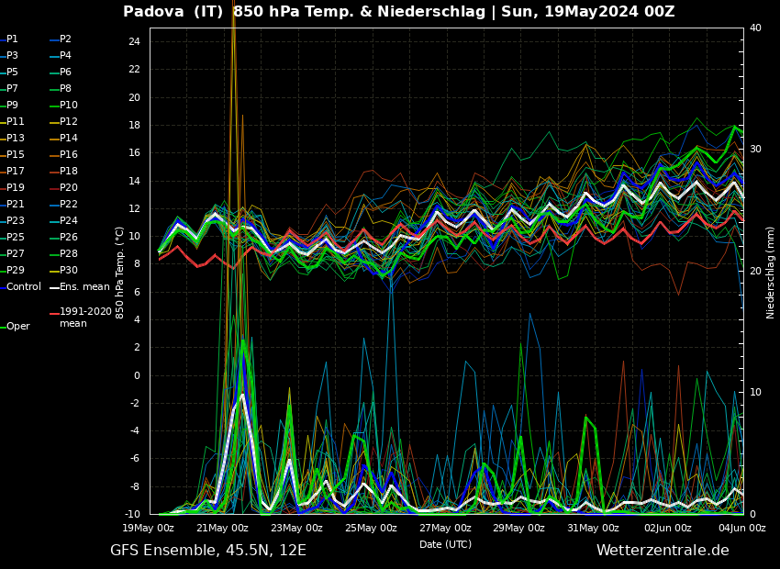This screenshot has height=569, width=780.
Task: Click the Date (UTC) axis title
Action: point(446,544)
